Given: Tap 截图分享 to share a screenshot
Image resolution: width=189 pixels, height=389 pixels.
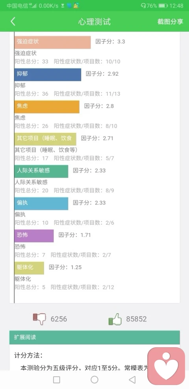Looking at the screenshot, I should pyautogui.click(x=170, y=22).
